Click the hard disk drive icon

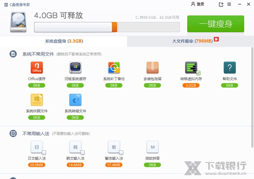18,22
